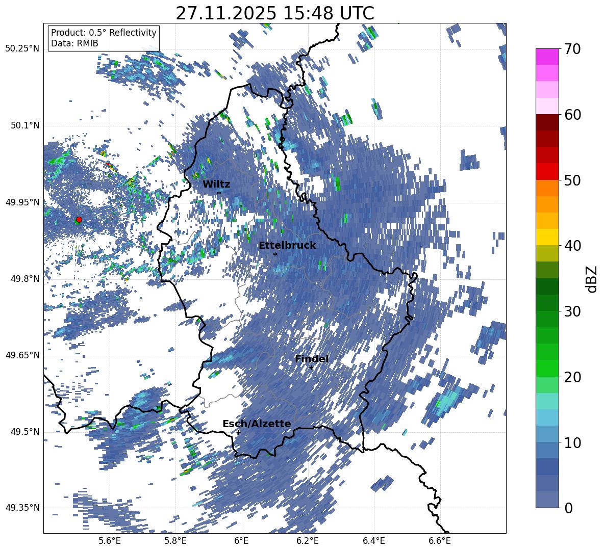This screenshot has width=604, height=551.
Task: Click the Wiltz station cross marker
Action: pos(219,193)
